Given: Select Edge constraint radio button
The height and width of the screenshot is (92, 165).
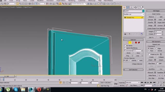Looking at the screenshot, I should 156,49.
